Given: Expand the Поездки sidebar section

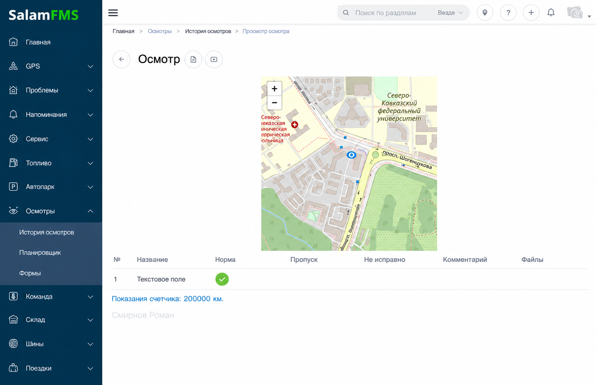Looking at the screenshot, I should coord(51,368).
